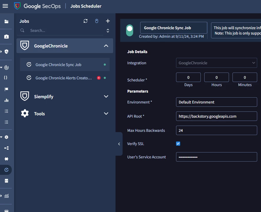Select Google Chronicle Sync Job in list
This screenshot has width=261, height=212.
(x=65, y=65)
